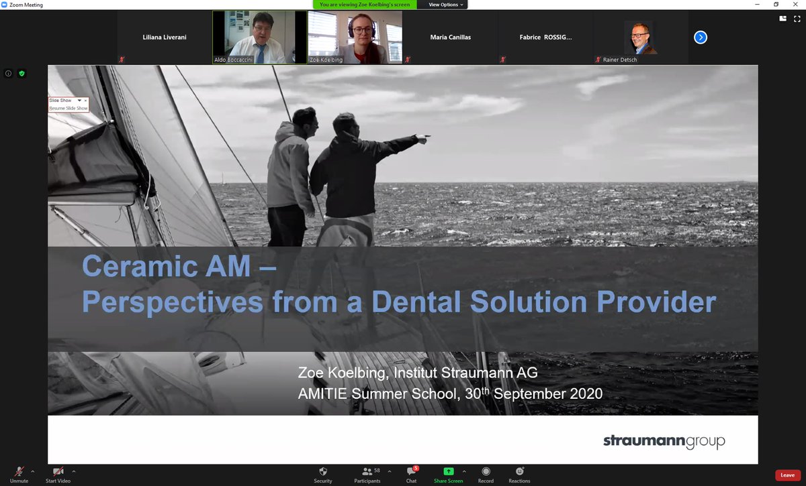
Task: Open the Participants panel
Action: [x=367, y=472]
